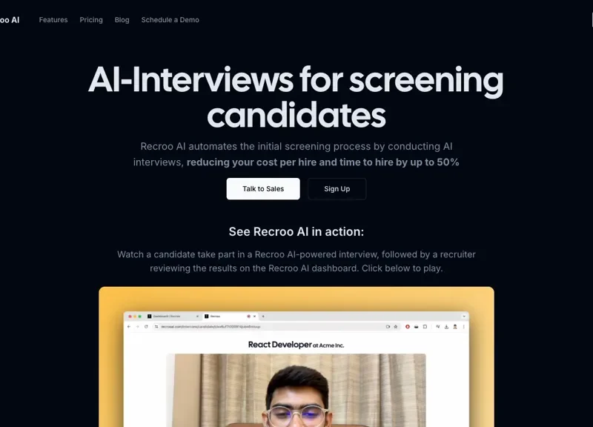
Task: Expand the tab list chevron in demo browser
Action: [x=464, y=317]
